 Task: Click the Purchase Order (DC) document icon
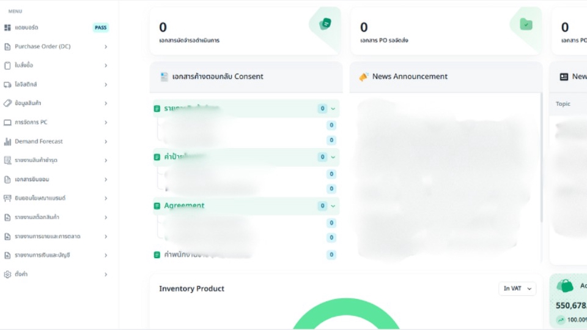[x=7, y=47]
